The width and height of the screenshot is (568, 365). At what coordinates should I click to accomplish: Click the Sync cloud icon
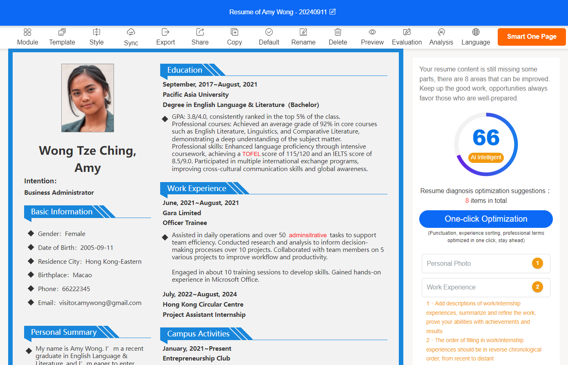(131, 32)
